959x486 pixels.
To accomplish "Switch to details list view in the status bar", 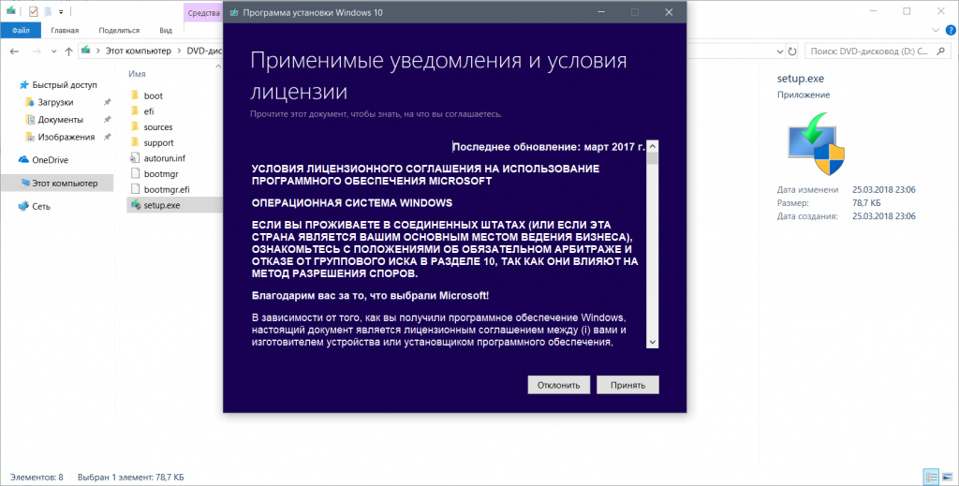I will [931, 477].
